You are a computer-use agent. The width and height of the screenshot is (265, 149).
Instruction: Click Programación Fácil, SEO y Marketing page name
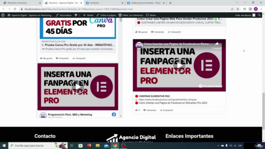coord(70,115)
